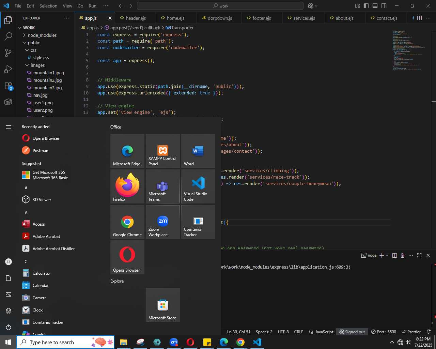Launch the Firefox tile
The image size is (436, 349).
point(127,186)
